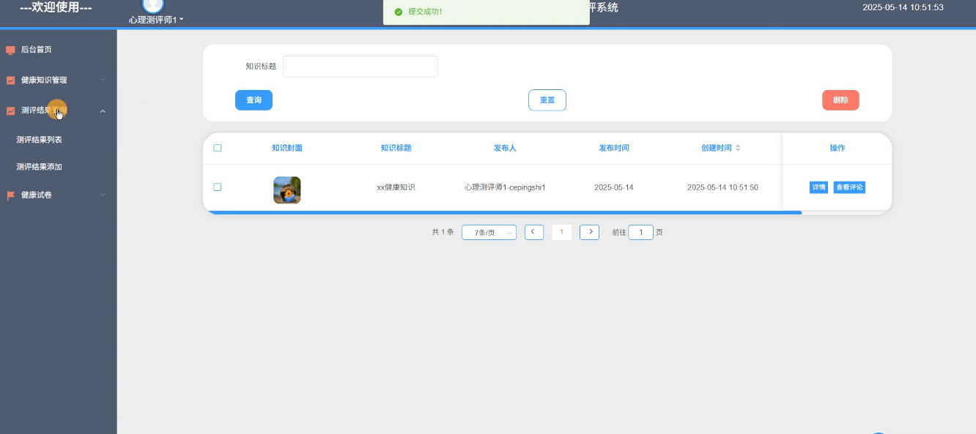Click the 发布时间 column header
This screenshot has height=434, width=976.
[614, 148]
